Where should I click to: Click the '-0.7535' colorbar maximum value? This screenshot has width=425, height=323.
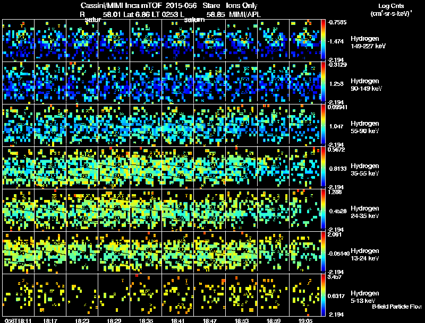(x=337, y=22)
